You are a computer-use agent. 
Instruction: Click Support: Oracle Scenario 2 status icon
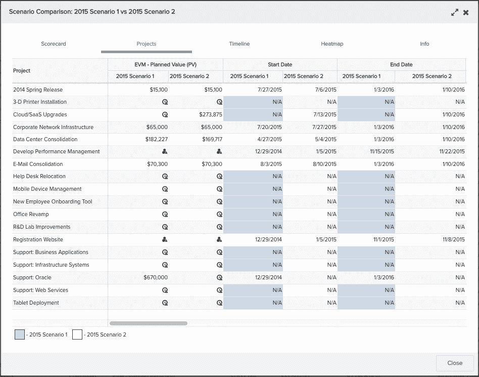[x=219, y=277]
